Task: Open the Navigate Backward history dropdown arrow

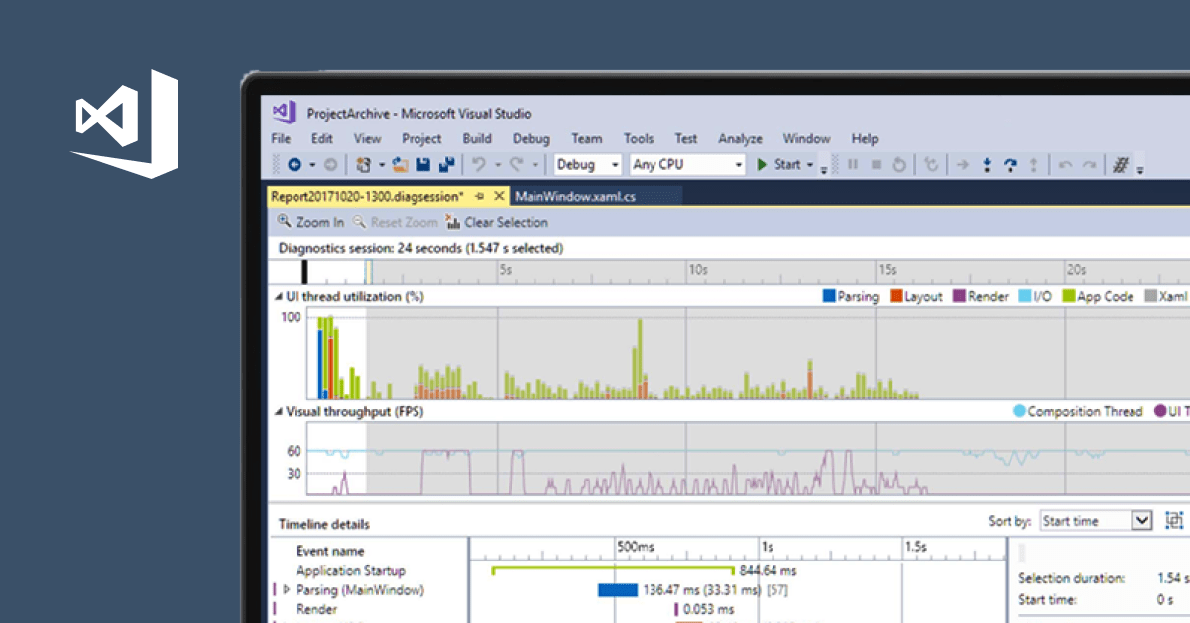Action: click(312, 165)
